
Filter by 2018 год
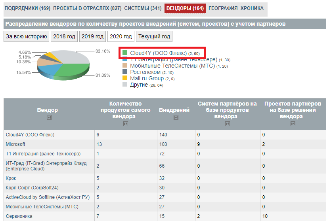pos(64,36)
